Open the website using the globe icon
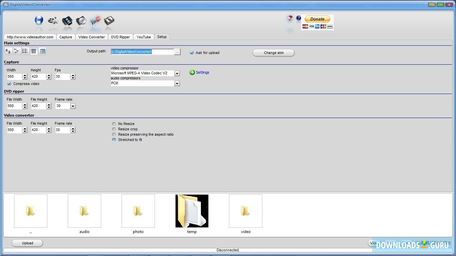The image size is (456, 256). click(x=39, y=20)
